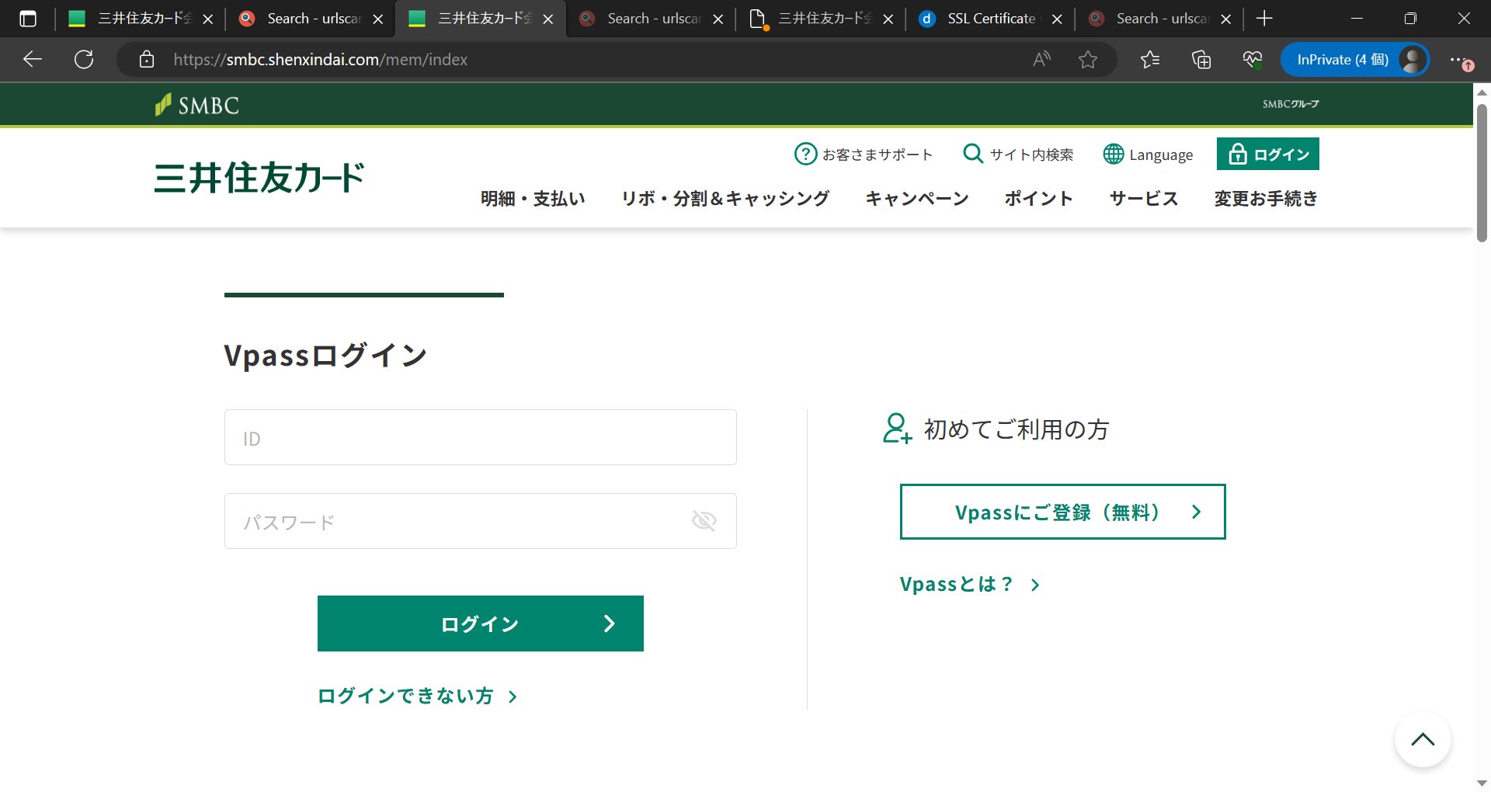The image size is (1491, 792).
Task: Open ポイント menu
Action: pos(1038,199)
